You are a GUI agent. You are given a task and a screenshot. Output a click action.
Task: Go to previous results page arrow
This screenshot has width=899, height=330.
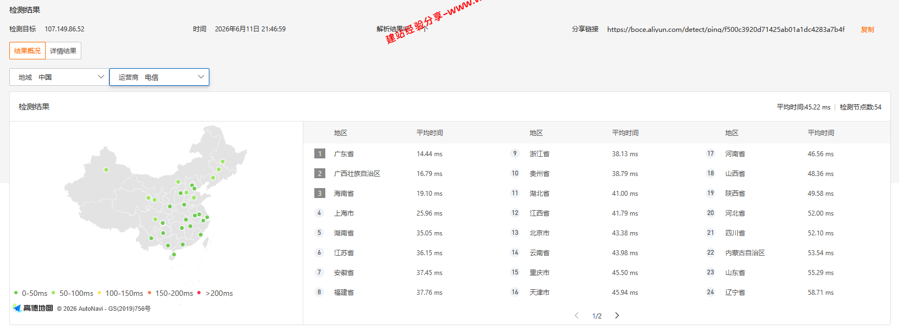(x=576, y=315)
